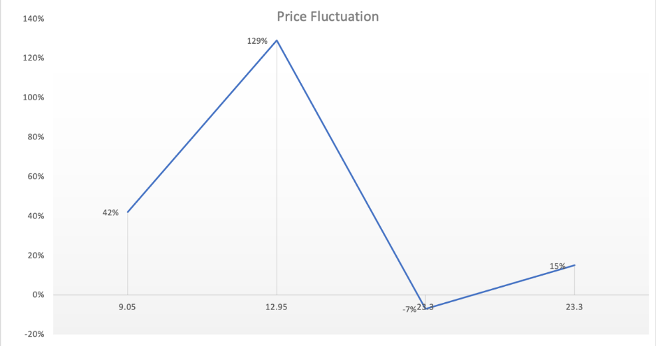Click the drop line under 42% point
This screenshot has width=656, height=346.
[128, 253]
